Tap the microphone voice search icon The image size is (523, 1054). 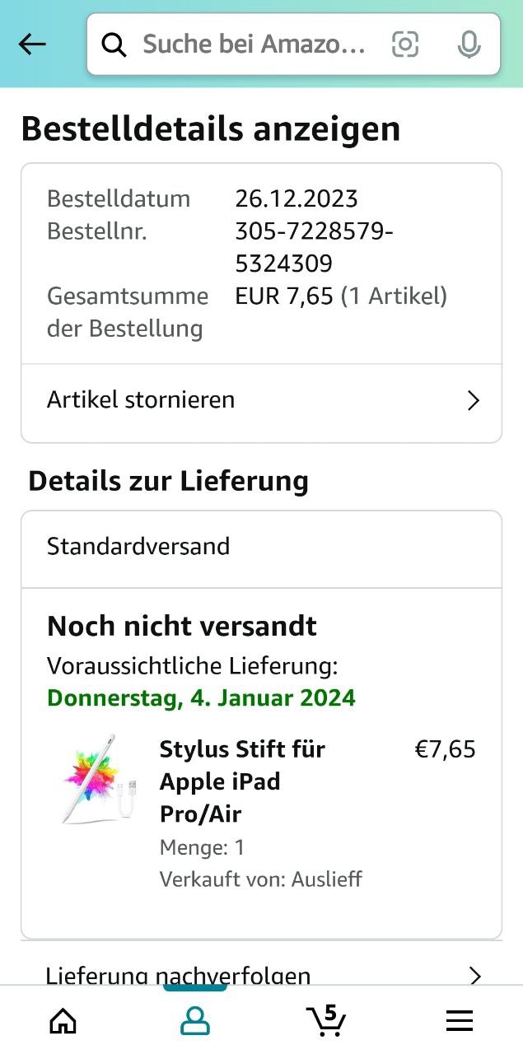coord(469,44)
